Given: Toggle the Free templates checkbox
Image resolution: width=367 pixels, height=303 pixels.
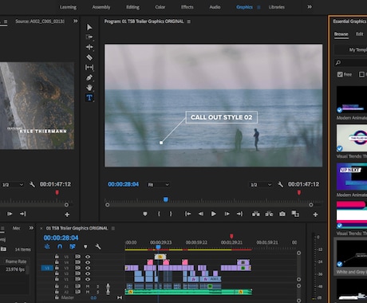Looking at the screenshot, I should coord(340,74).
